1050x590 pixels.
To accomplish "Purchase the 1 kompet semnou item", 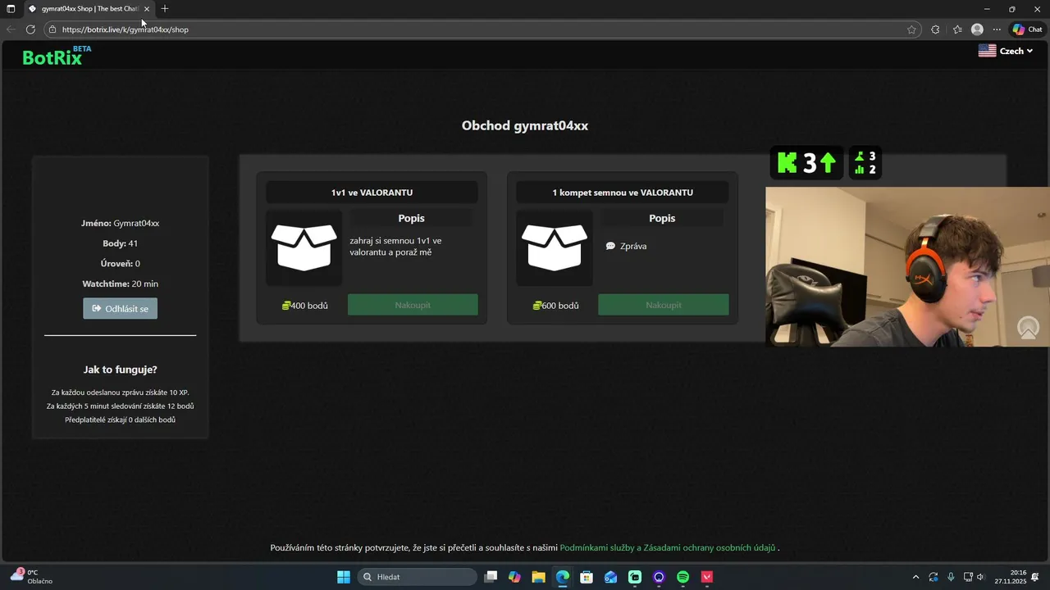I will pos(663,305).
